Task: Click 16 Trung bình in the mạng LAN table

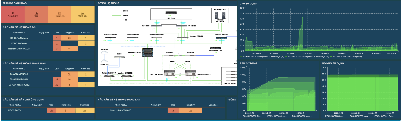Action: click(190, 110)
